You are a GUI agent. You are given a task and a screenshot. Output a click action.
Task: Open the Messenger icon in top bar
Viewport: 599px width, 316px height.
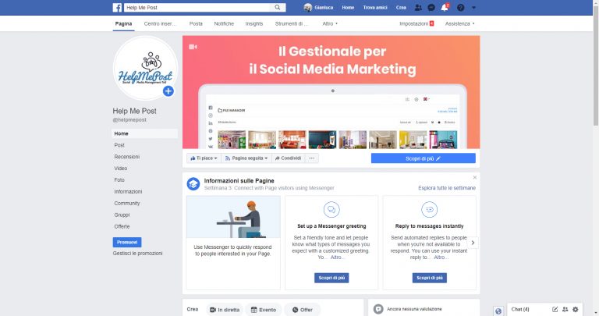(x=431, y=7)
